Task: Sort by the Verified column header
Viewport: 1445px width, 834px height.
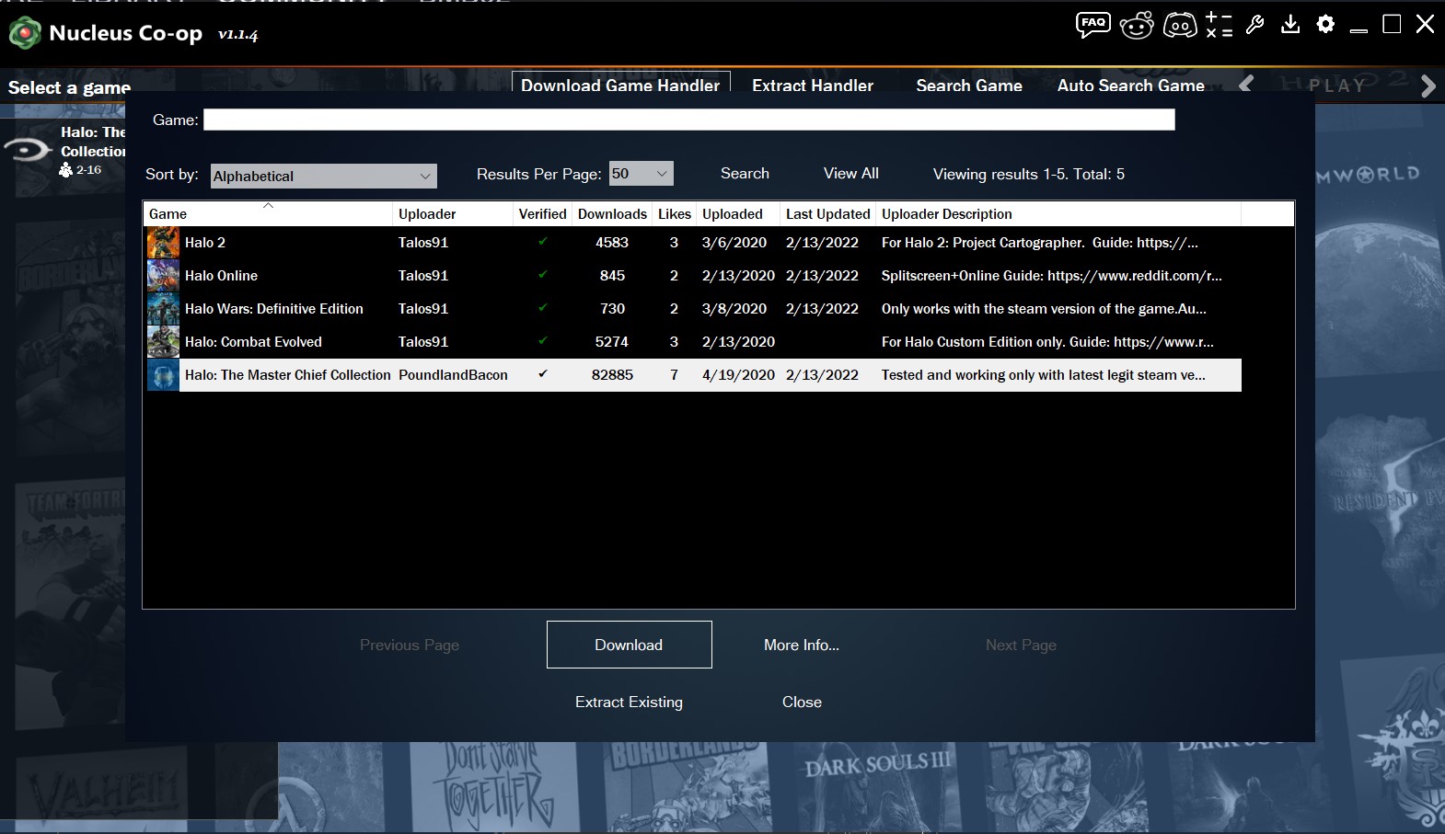Action: [543, 214]
